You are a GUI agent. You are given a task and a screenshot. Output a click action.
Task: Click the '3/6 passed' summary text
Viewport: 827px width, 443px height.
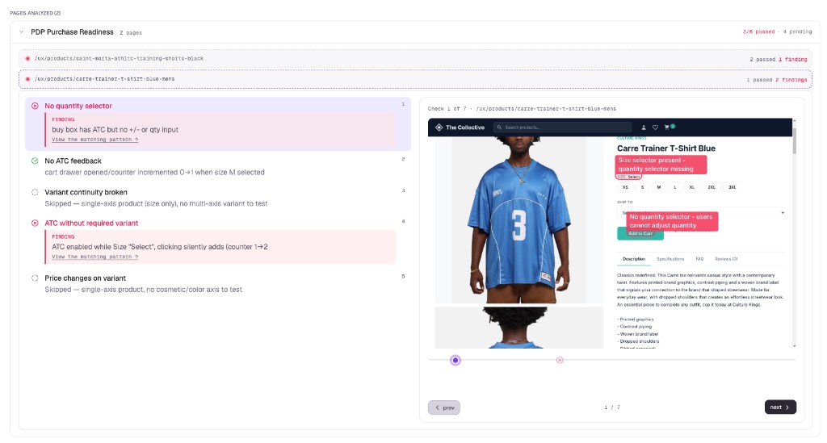(758, 31)
